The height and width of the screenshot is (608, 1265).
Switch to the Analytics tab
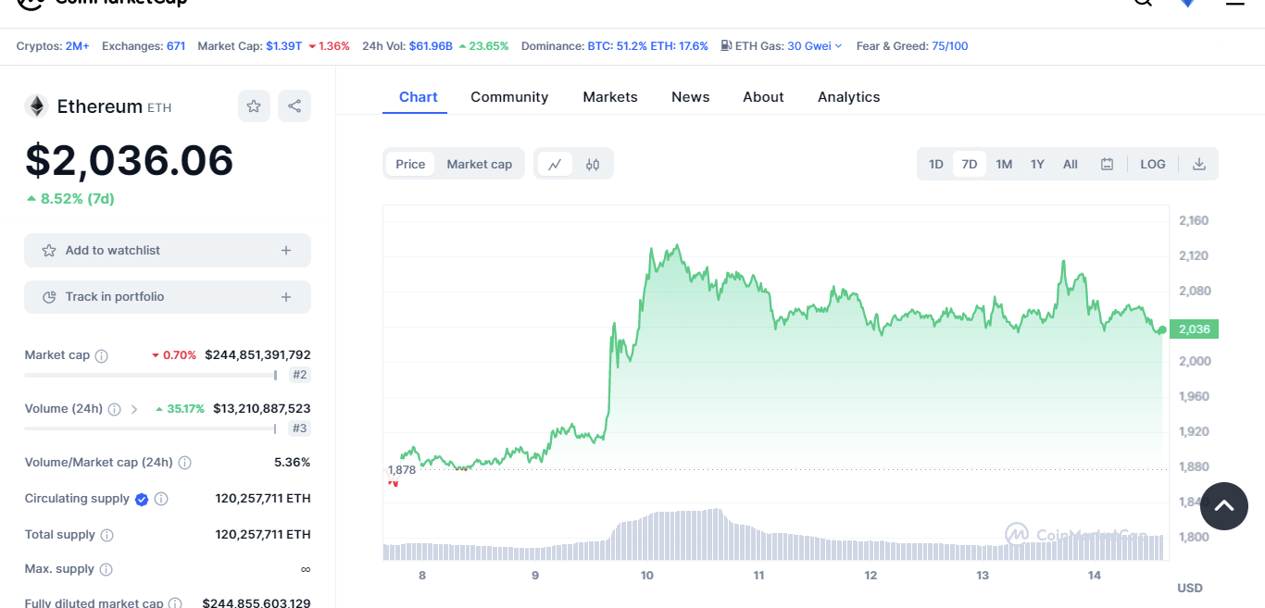pyautogui.click(x=849, y=97)
